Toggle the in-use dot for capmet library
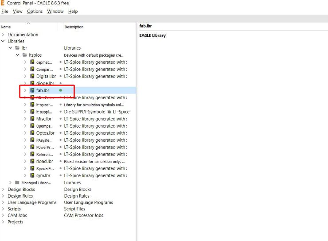 60,62
